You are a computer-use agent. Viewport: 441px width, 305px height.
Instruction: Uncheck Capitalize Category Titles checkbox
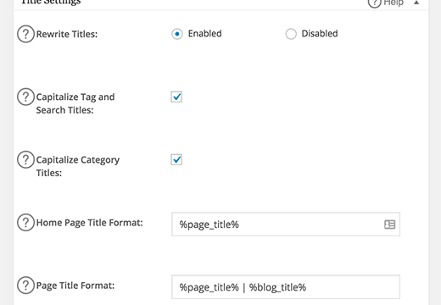pos(176,159)
